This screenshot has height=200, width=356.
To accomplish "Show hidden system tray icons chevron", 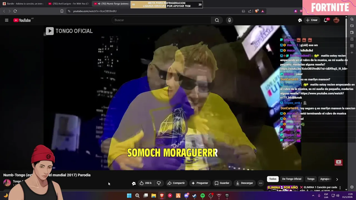I will pos(313,196).
